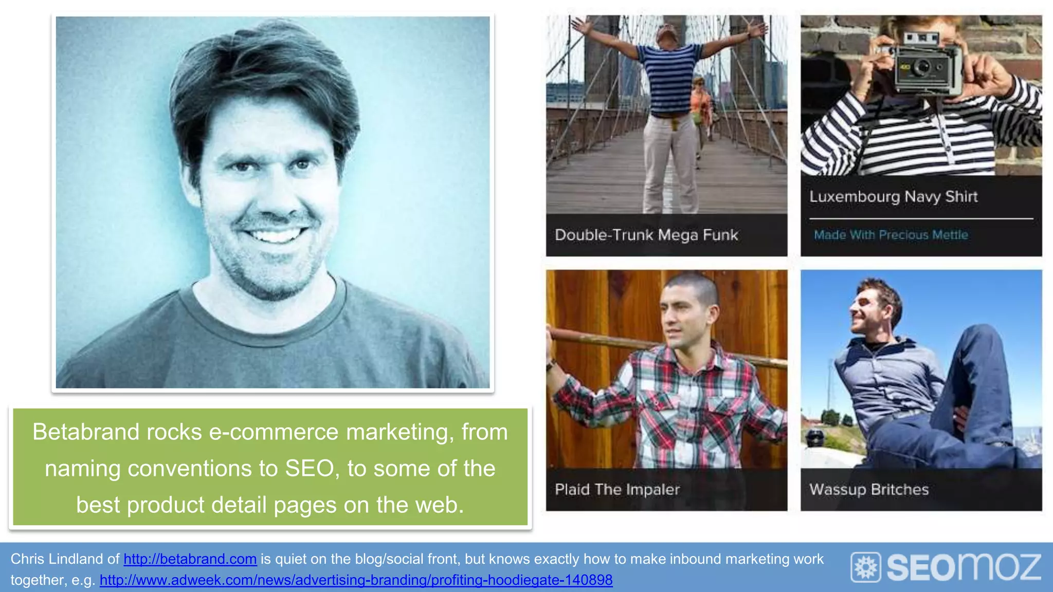Click the 'Made With Precious Mettle' link
The width and height of the screenshot is (1053, 592).
pyautogui.click(x=891, y=235)
